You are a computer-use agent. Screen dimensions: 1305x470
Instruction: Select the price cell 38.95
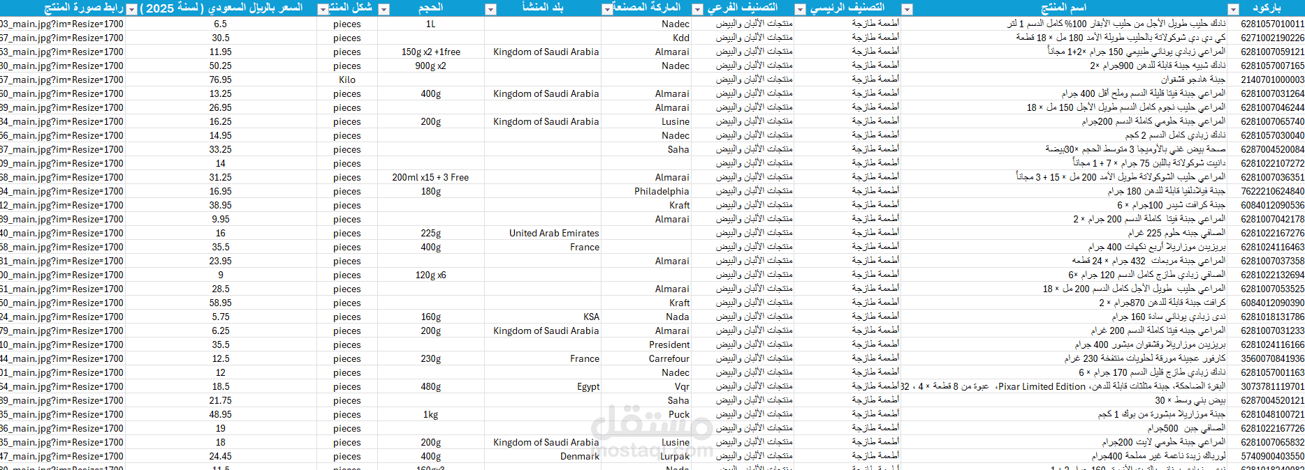[221, 205]
